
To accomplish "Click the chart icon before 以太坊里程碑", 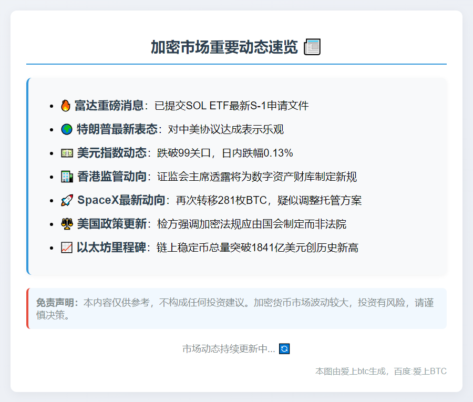I will click(67, 248).
